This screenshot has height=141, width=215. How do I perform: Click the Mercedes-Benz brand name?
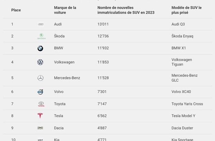tap(67, 78)
